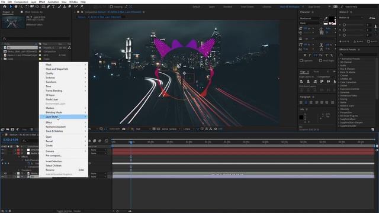
Task: Open parent None dropdown for timeline layer 1
Action: point(99,150)
